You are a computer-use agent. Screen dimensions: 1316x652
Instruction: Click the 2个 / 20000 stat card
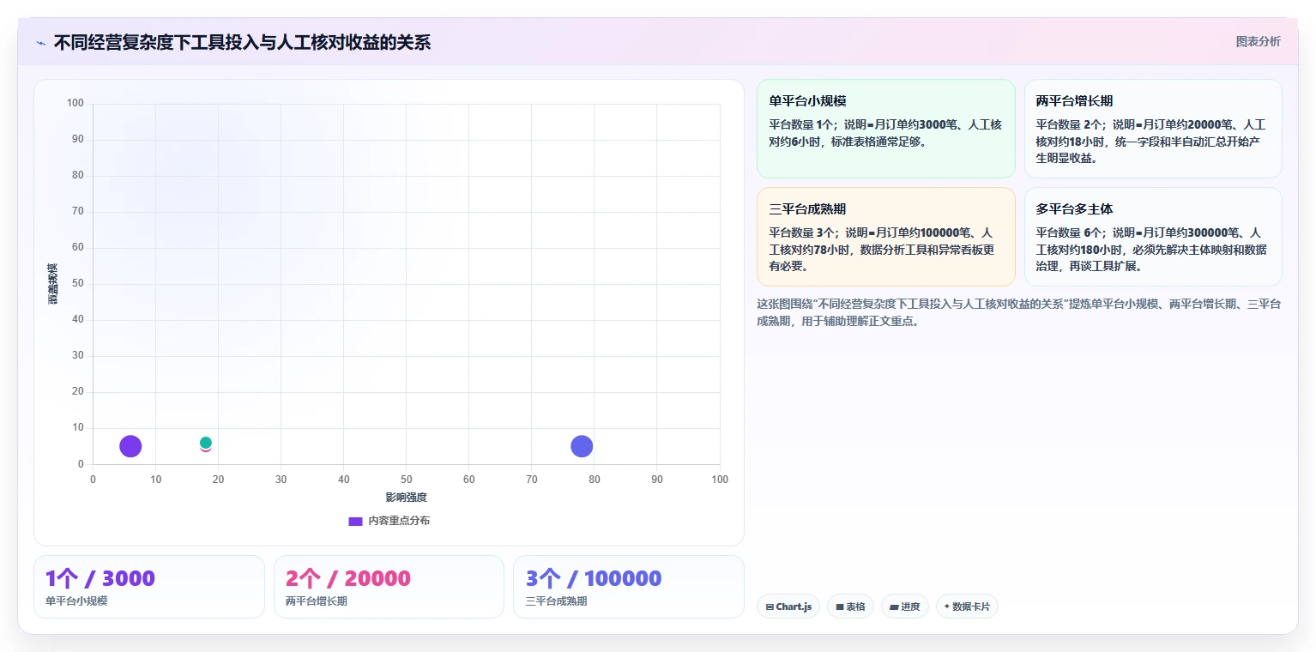(x=389, y=587)
